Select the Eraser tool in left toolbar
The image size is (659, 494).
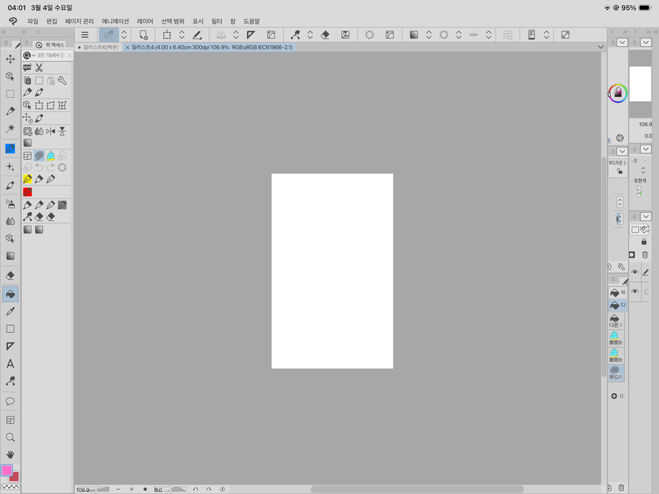tap(10, 275)
